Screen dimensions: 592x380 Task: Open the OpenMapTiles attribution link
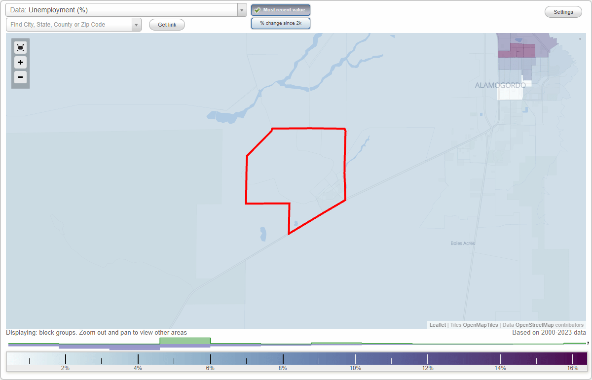click(x=481, y=325)
